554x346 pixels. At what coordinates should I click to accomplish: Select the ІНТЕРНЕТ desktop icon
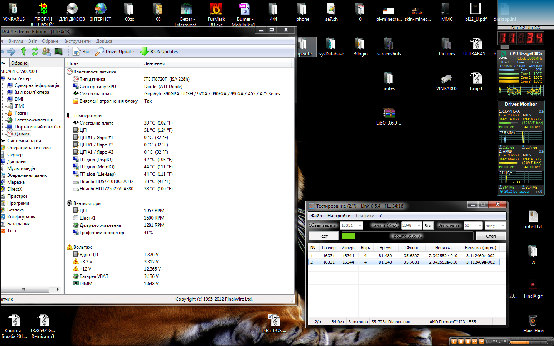click(100, 12)
